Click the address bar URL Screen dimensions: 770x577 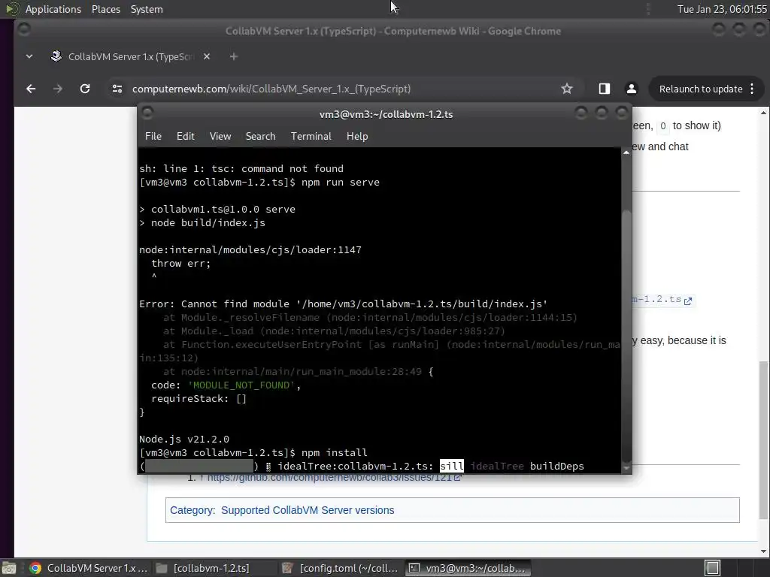pyautogui.click(x=271, y=89)
